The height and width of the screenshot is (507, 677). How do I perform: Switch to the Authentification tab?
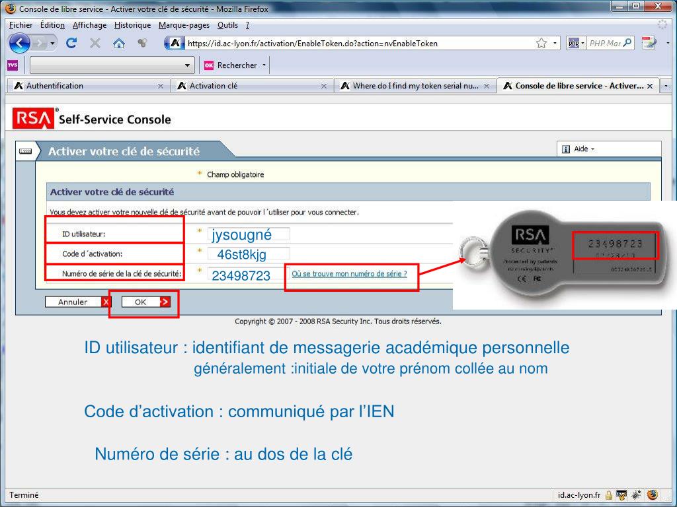pyautogui.click(x=88, y=86)
